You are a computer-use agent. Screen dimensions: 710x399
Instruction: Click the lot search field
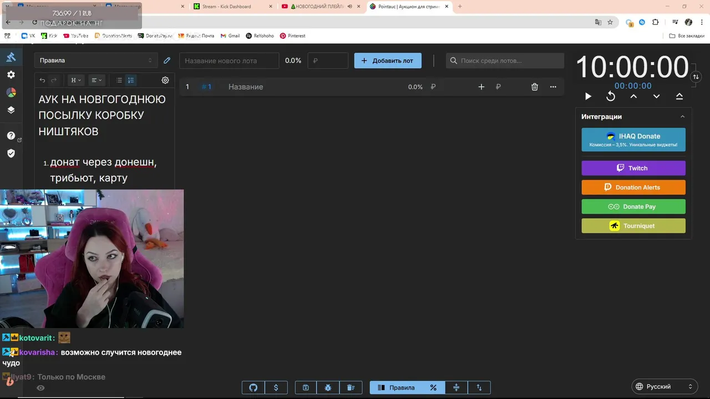(505, 60)
